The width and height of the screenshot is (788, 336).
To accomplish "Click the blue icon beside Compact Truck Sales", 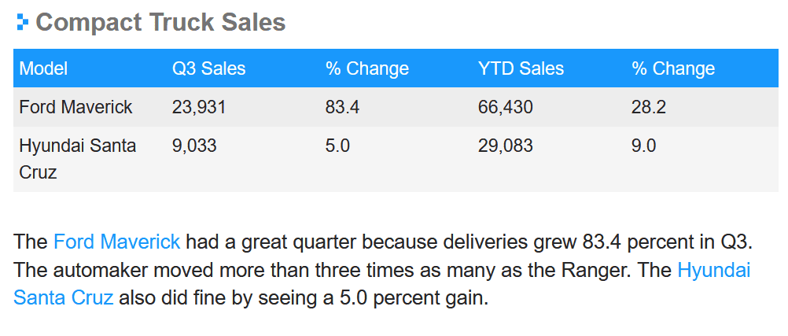I will click(x=23, y=22).
